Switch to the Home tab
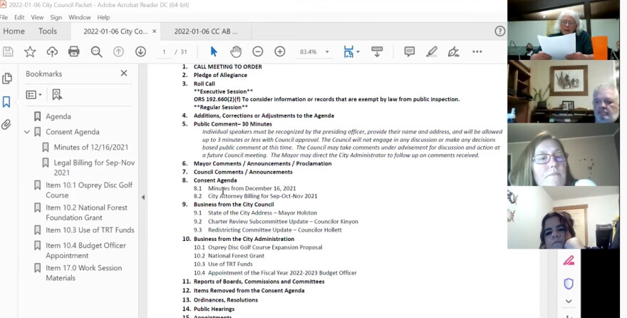The image size is (627, 318). tap(14, 31)
